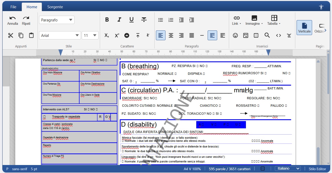Click the 'Ora Inizio Missione' cell
332x173 pixels.
[60, 76]
